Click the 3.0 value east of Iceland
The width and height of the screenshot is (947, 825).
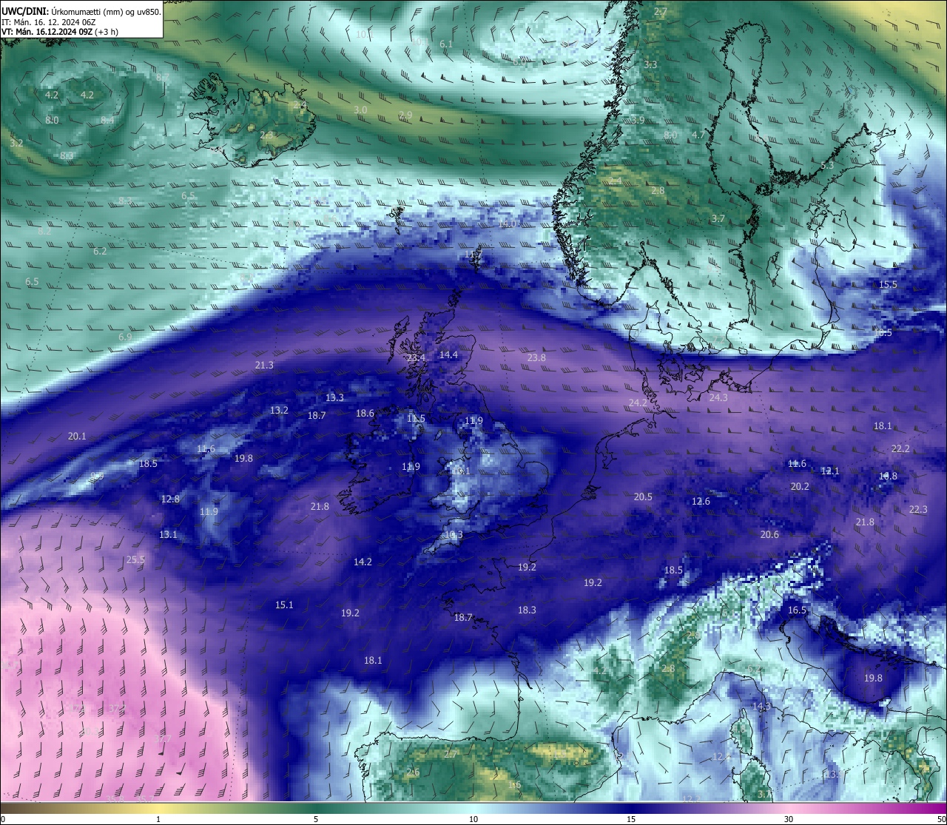pyautogui.click(x=360, y=110)
